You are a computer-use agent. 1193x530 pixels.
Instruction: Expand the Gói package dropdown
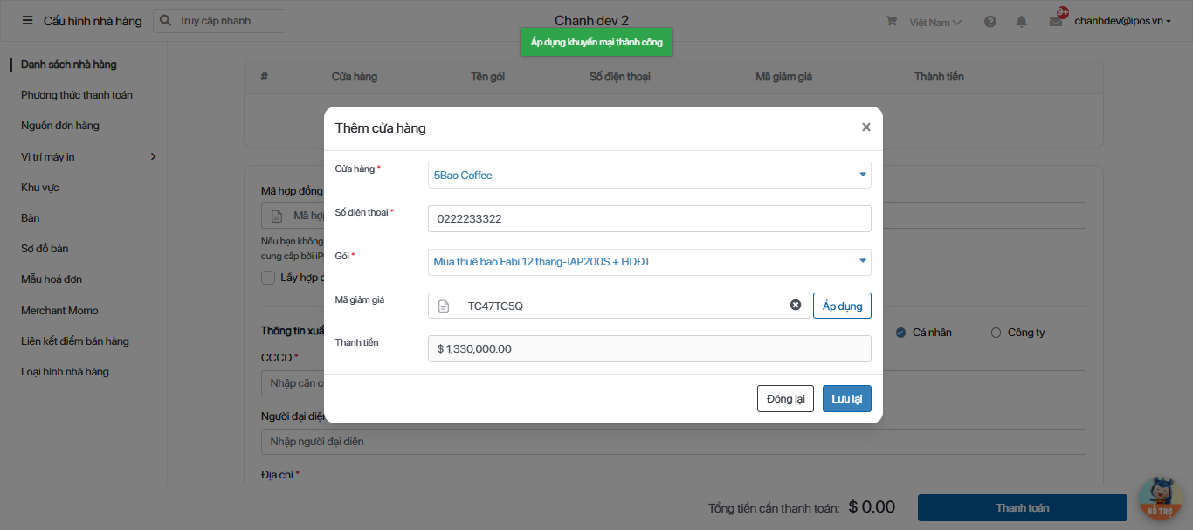pos(649,262)
